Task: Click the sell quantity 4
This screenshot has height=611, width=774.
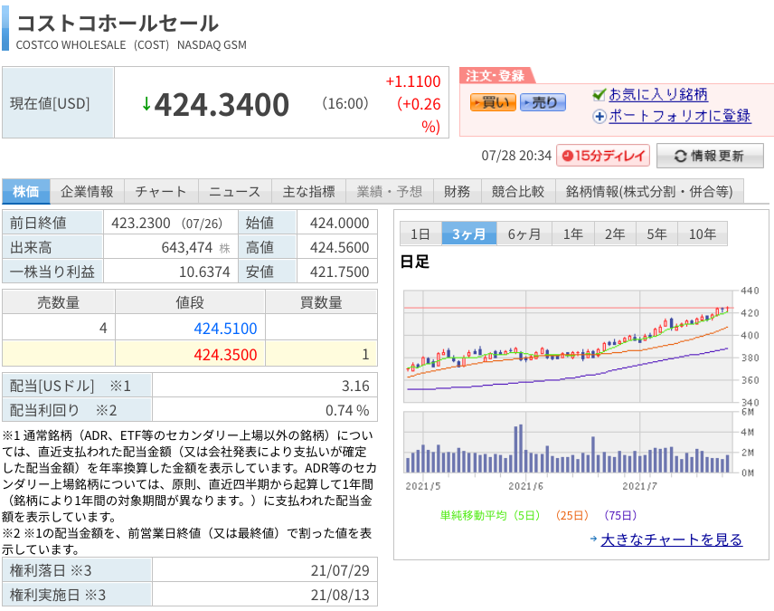Action: (x=103, y=328)
